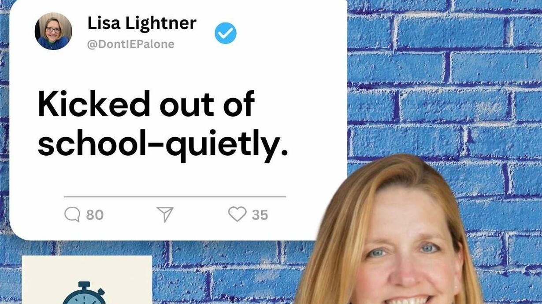The height and width of the screenshot is (304, 542).
Task: Click the gray divider line above reactions
Action: point(175,197)
